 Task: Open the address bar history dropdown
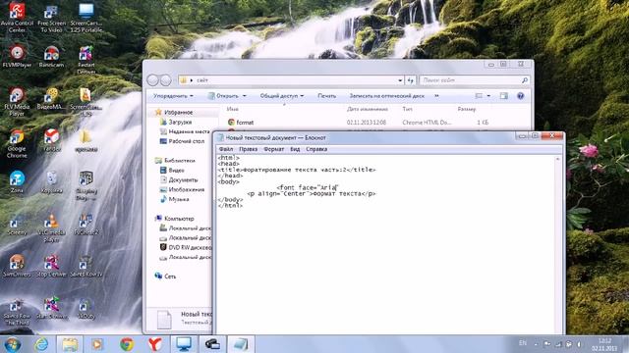[x=400, y=80]
